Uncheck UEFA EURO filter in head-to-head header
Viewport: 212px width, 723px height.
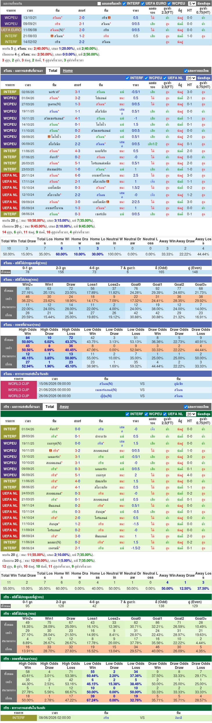(x=143, y=3)
